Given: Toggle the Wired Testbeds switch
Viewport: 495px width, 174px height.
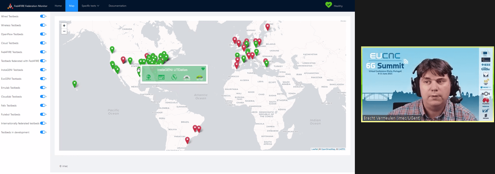Looking at the screenshot, I should pyautogui.click(x=43, y=16).
